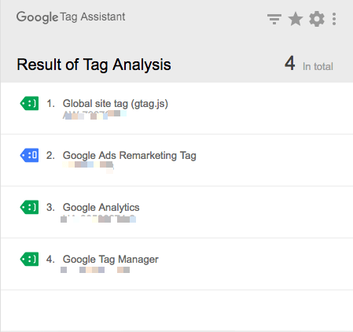Click the Result of Tag Analysis heading
353x332 pixels.
point(94,65)
